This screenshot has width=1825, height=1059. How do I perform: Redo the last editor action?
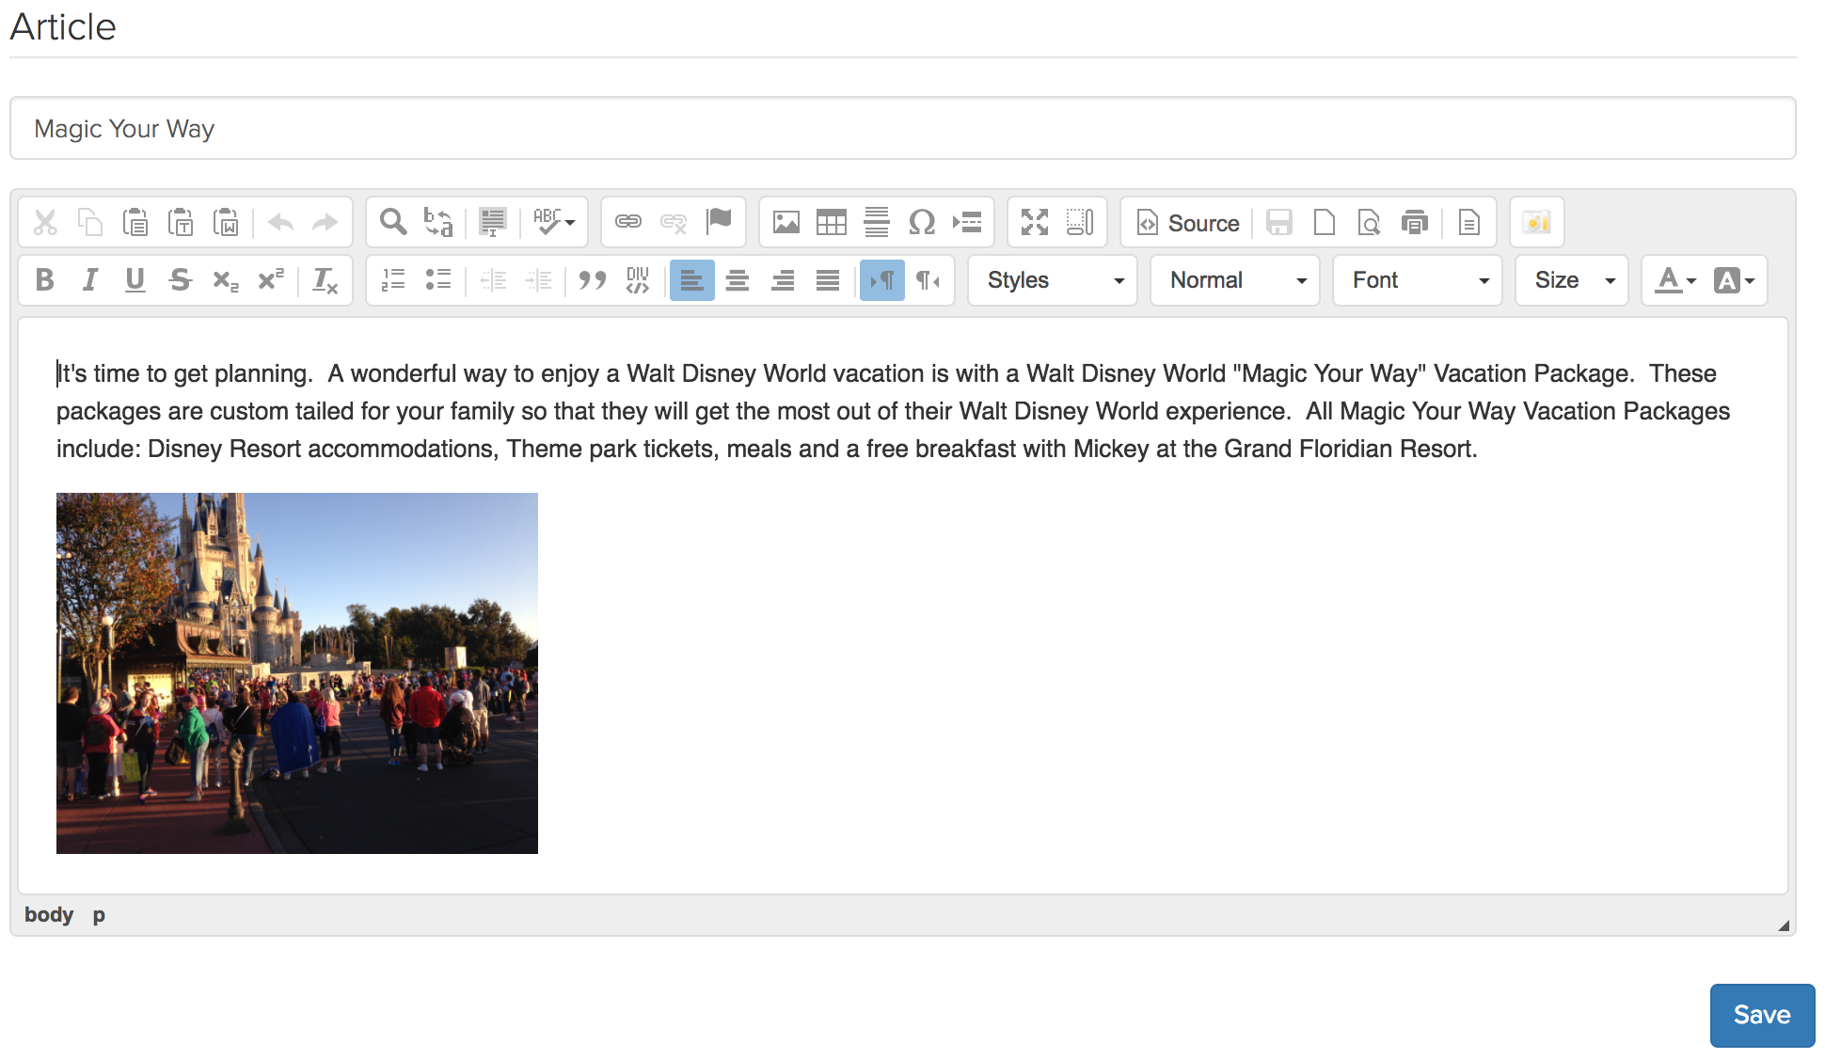[x=325, y=223]
